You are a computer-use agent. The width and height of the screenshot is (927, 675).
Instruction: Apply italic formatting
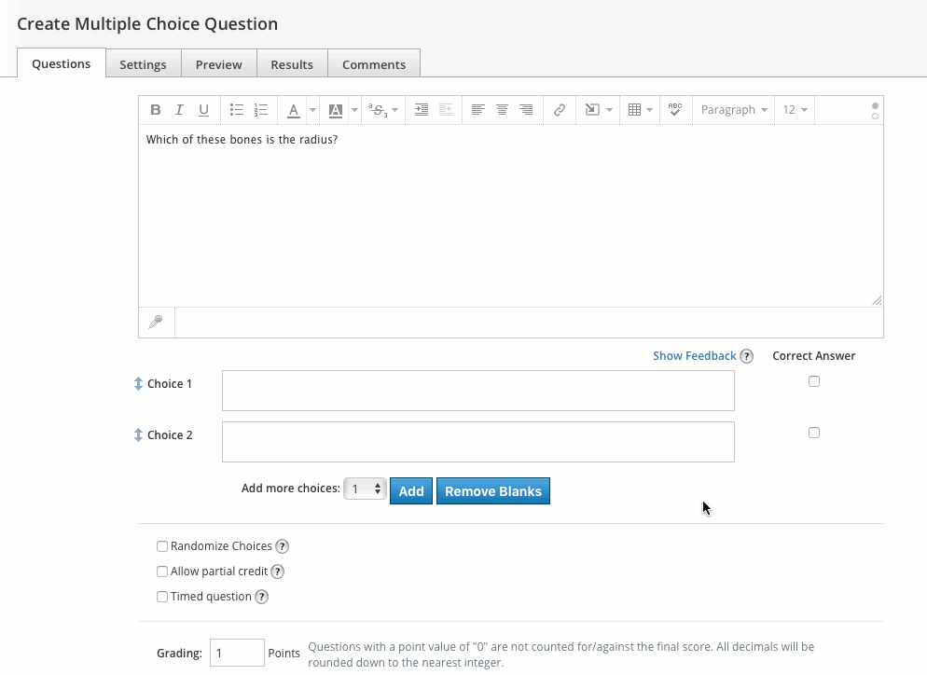[x=180, y=110]
